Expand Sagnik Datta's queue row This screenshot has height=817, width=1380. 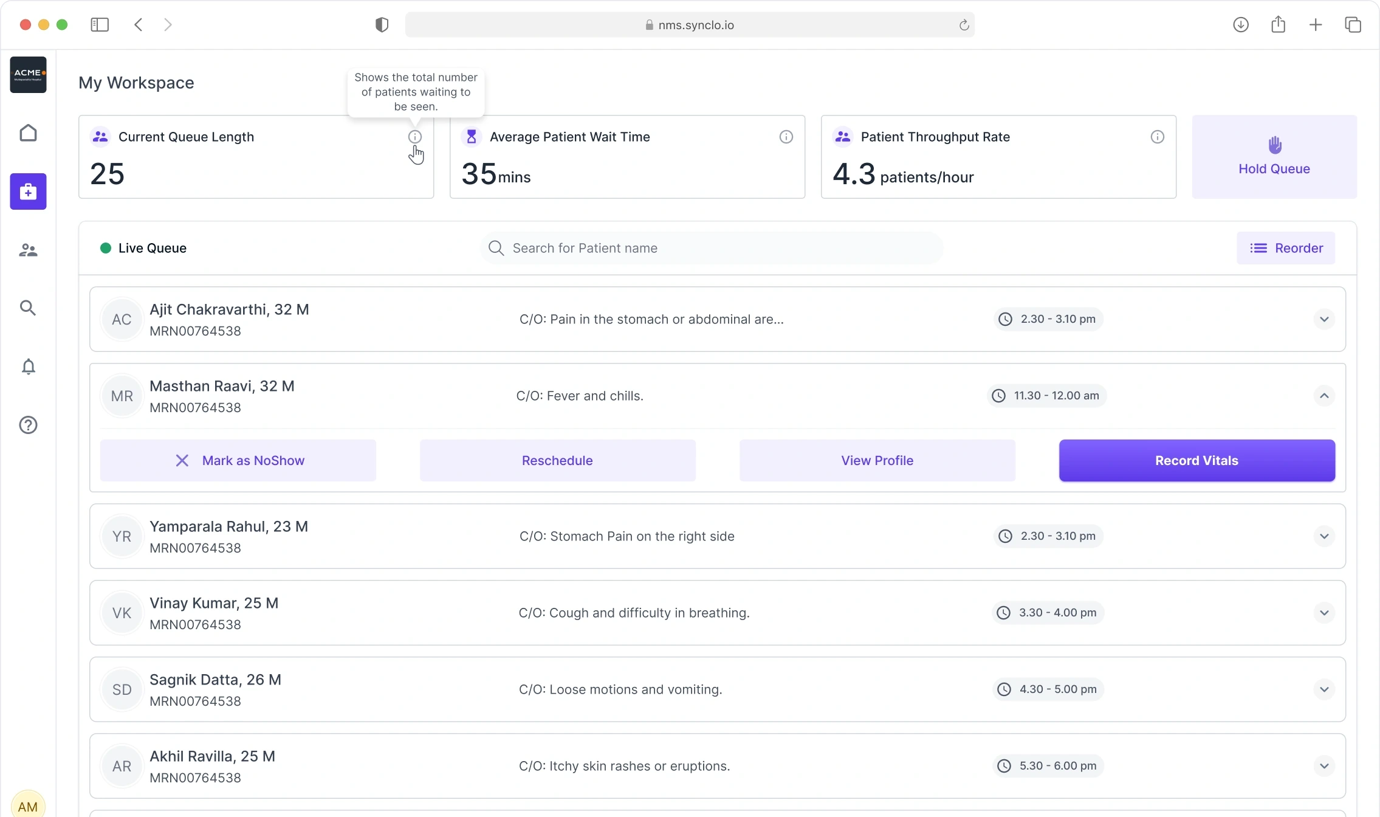(1324, 689)
